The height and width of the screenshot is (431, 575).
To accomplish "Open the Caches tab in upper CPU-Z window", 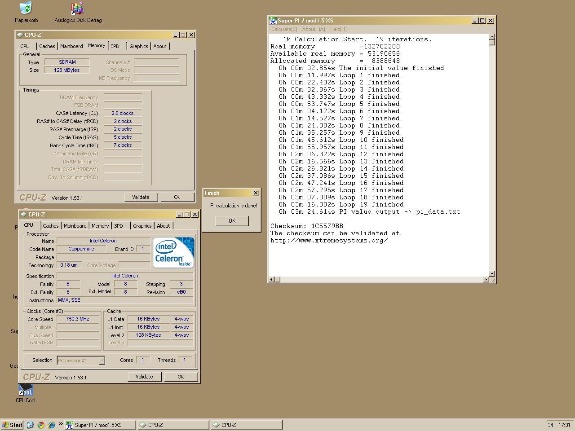I will point(47,46).
